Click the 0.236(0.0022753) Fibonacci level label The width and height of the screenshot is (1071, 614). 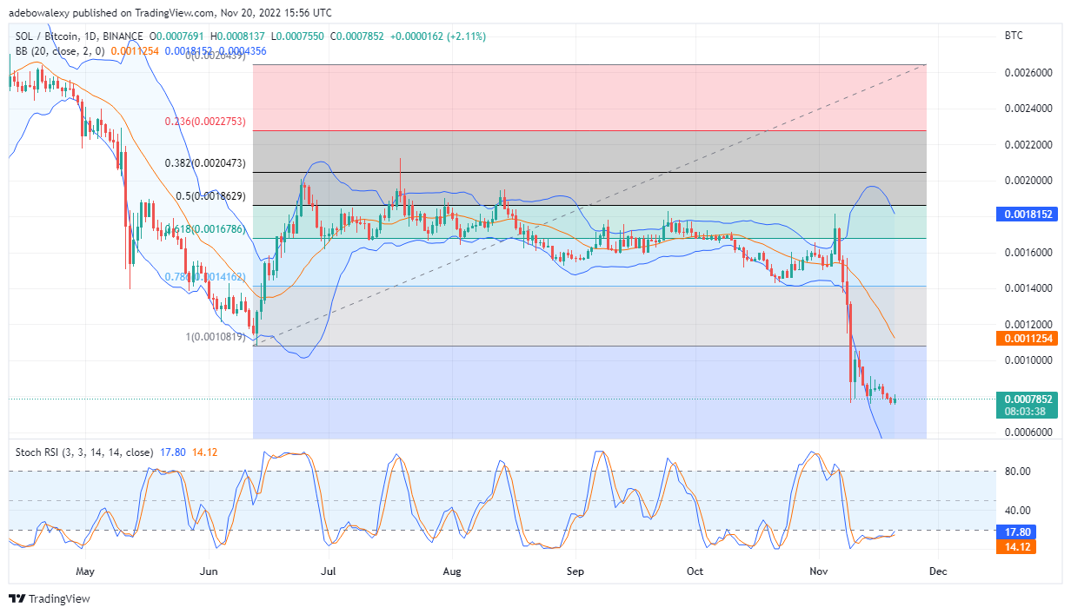(206, 122)
